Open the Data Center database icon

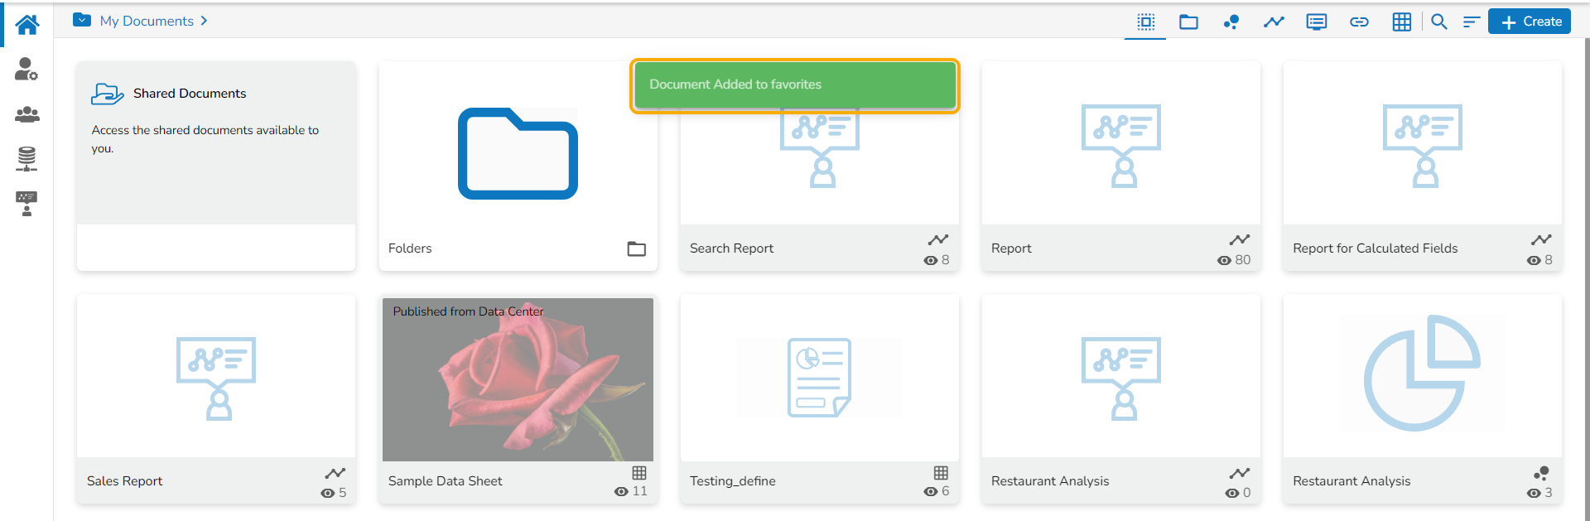pos(26,158)
